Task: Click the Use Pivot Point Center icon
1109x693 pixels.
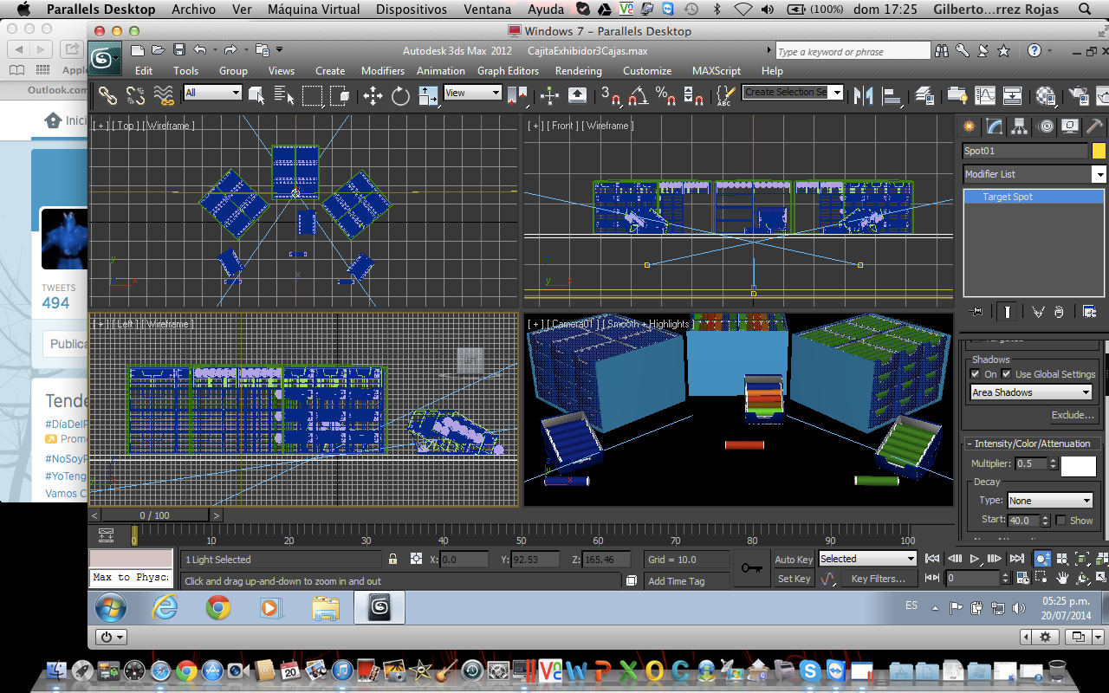Action: 517,95
